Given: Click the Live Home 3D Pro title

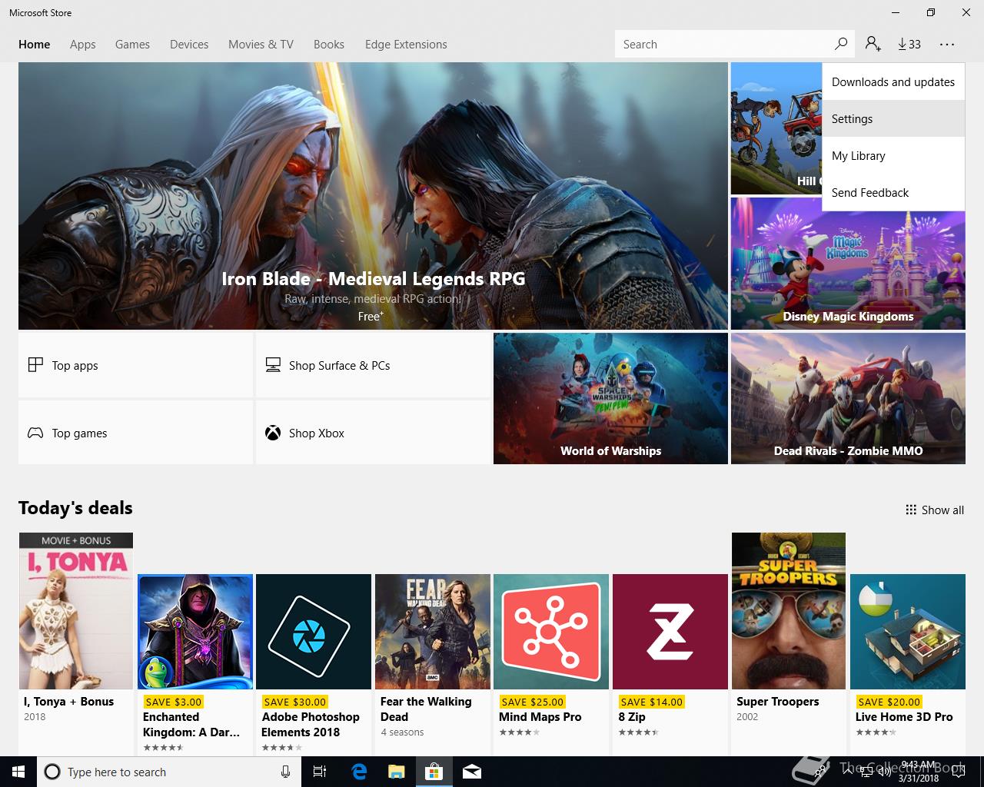Looking at the screenshot, I should (904, 717).
